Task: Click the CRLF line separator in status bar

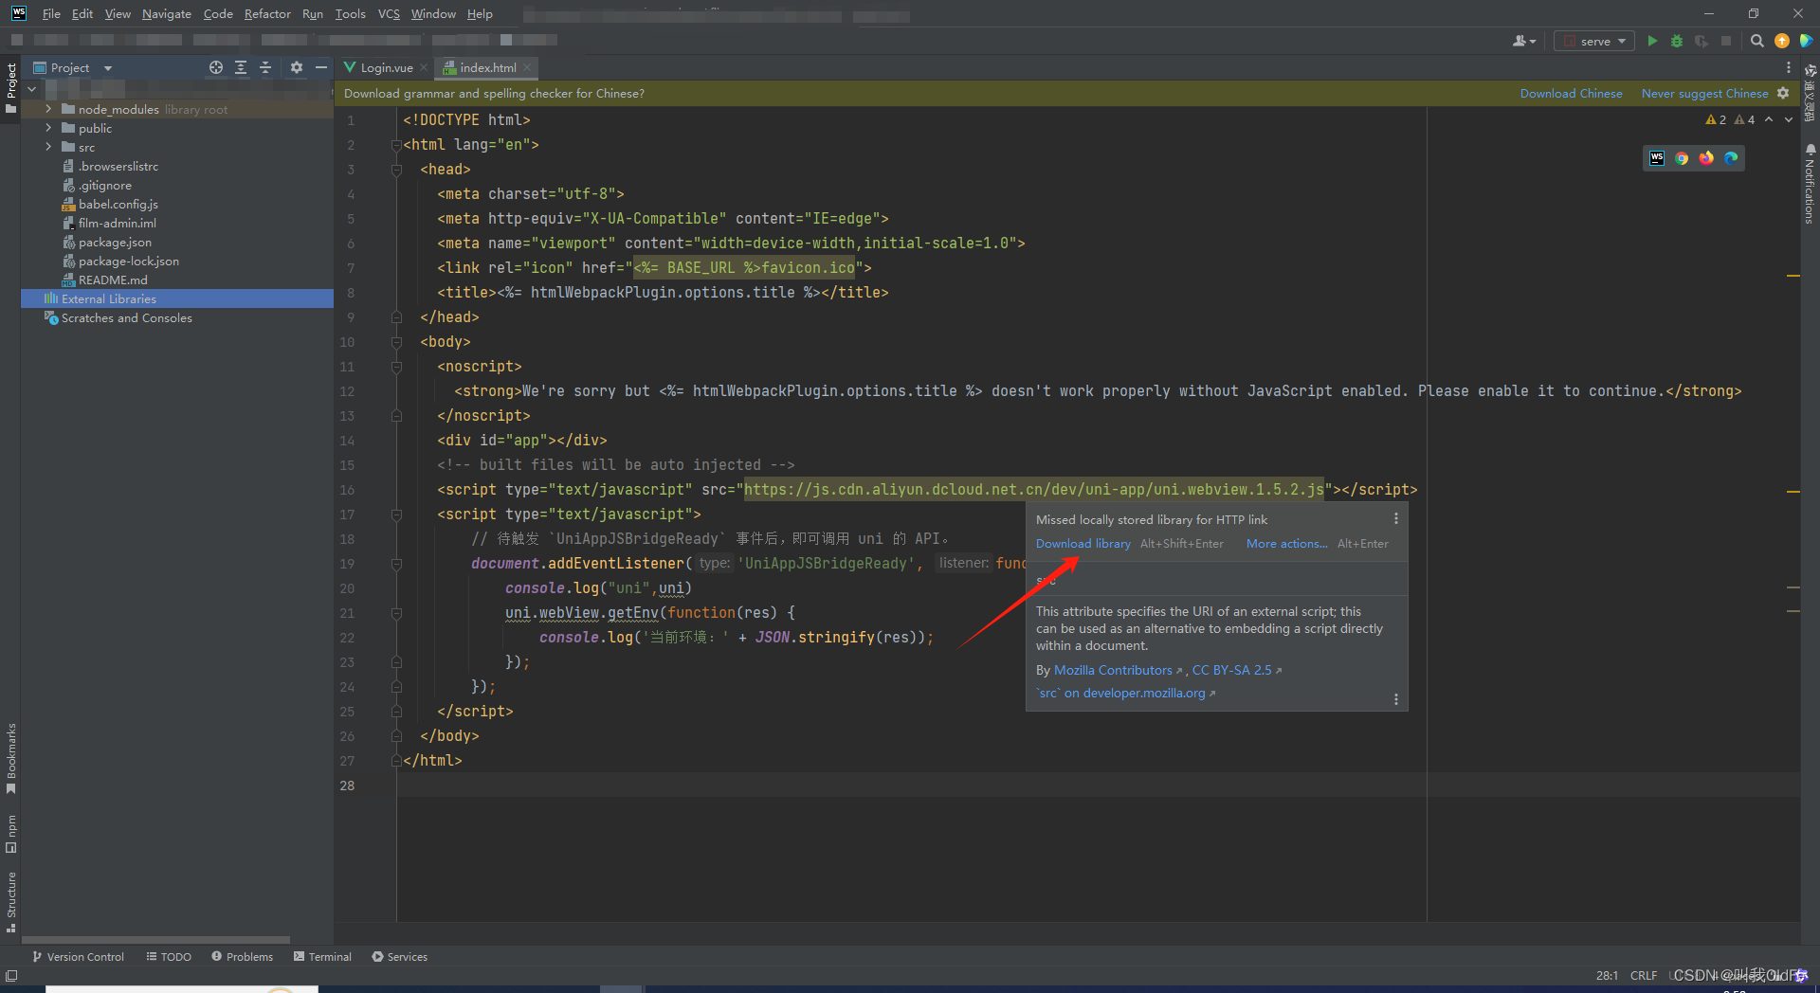Action: [1644, 975]
